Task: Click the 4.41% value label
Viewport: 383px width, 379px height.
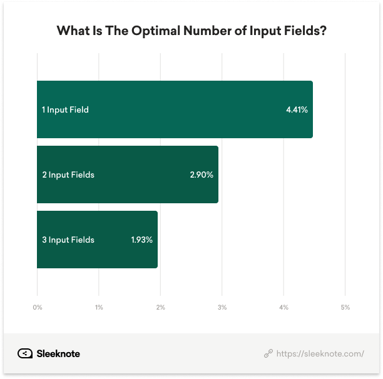Action: (297, 109)
